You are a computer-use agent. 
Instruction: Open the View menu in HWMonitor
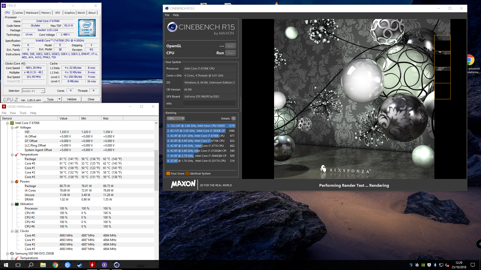[13, 113]
